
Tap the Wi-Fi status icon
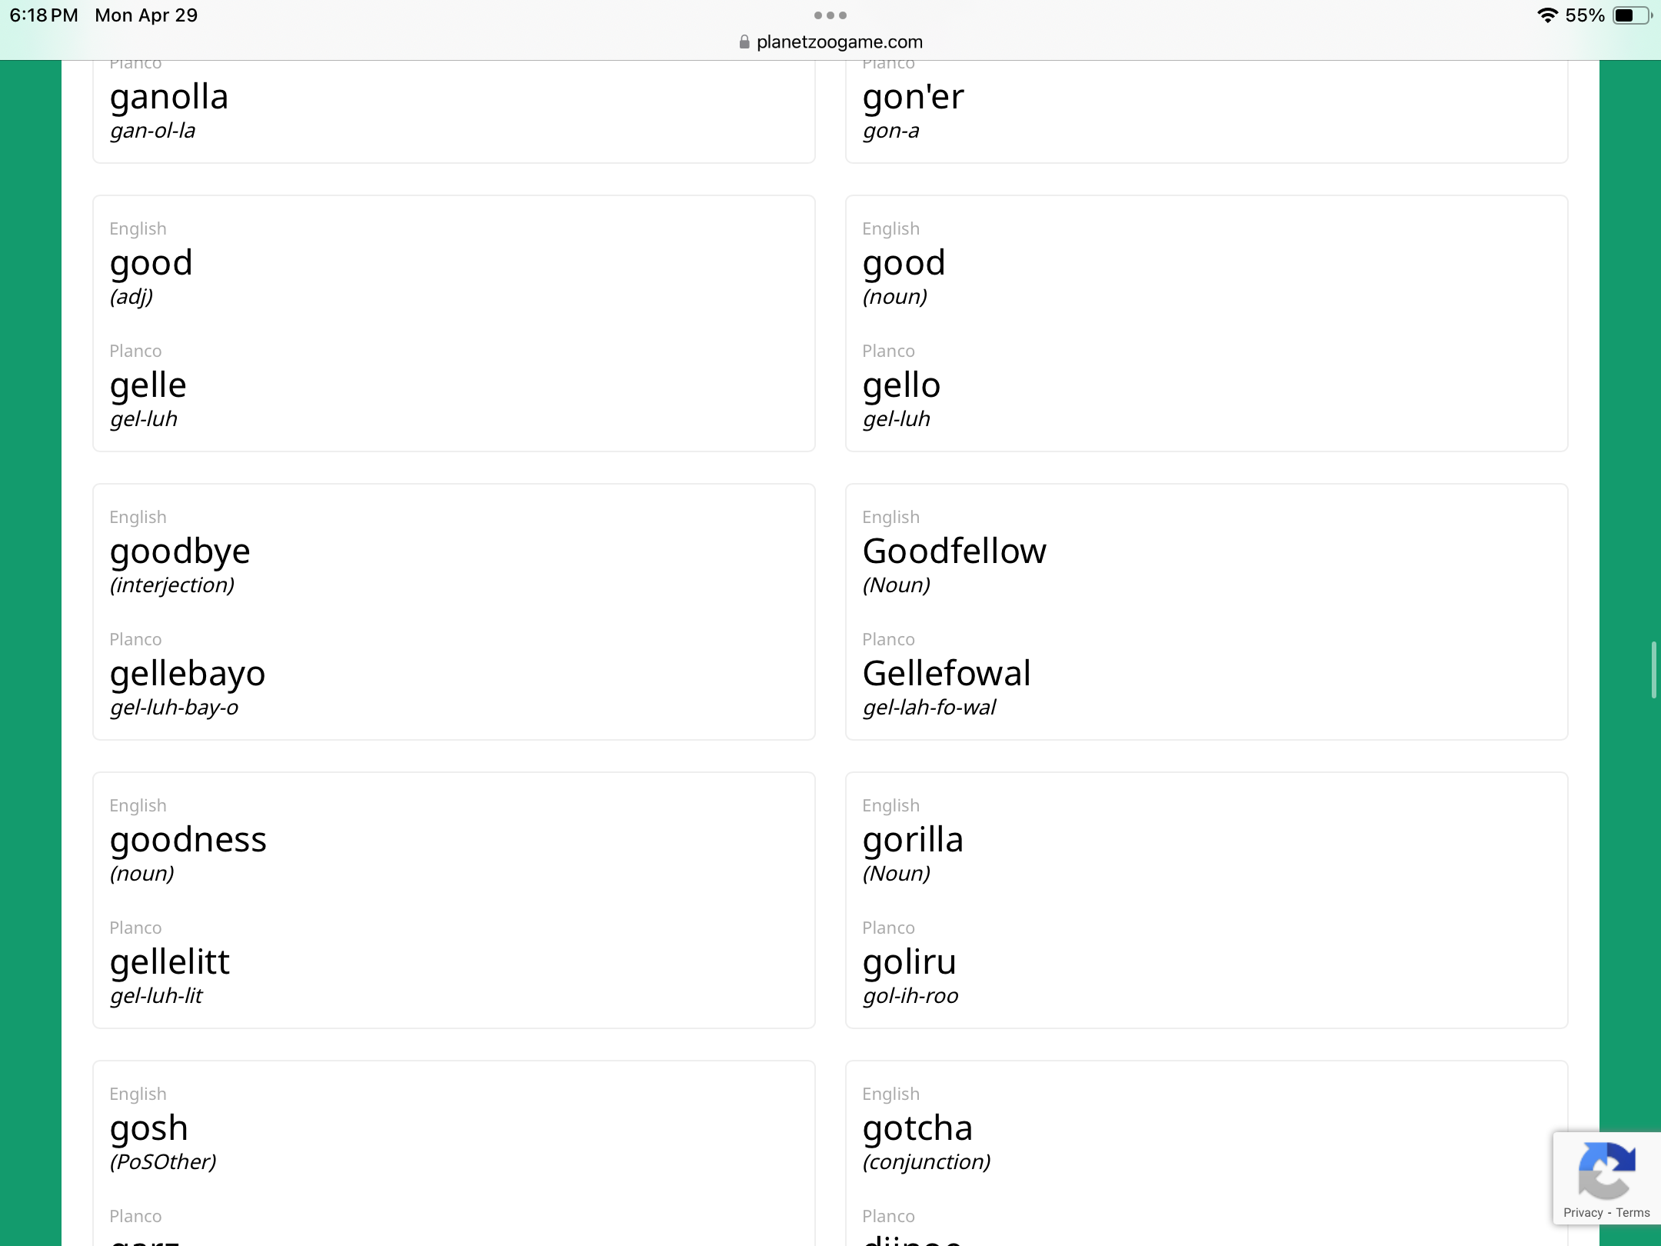[x=1546, y=15]
